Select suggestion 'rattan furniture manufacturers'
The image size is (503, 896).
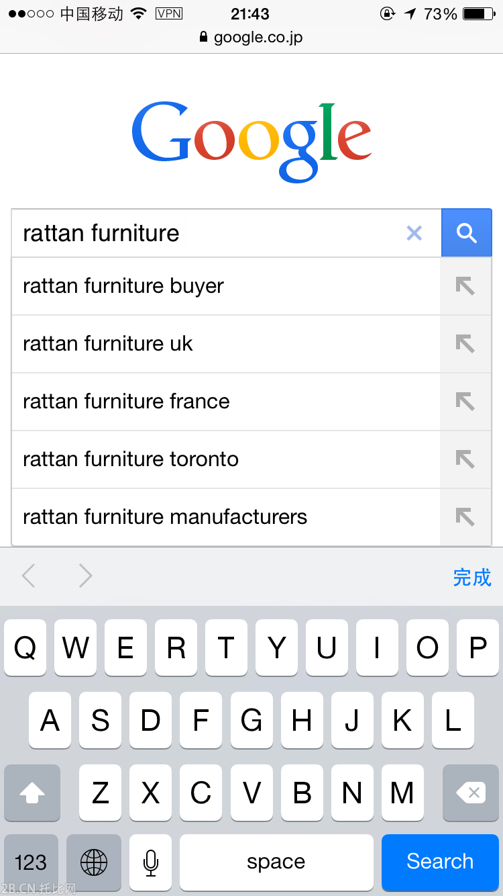(165, 517)
